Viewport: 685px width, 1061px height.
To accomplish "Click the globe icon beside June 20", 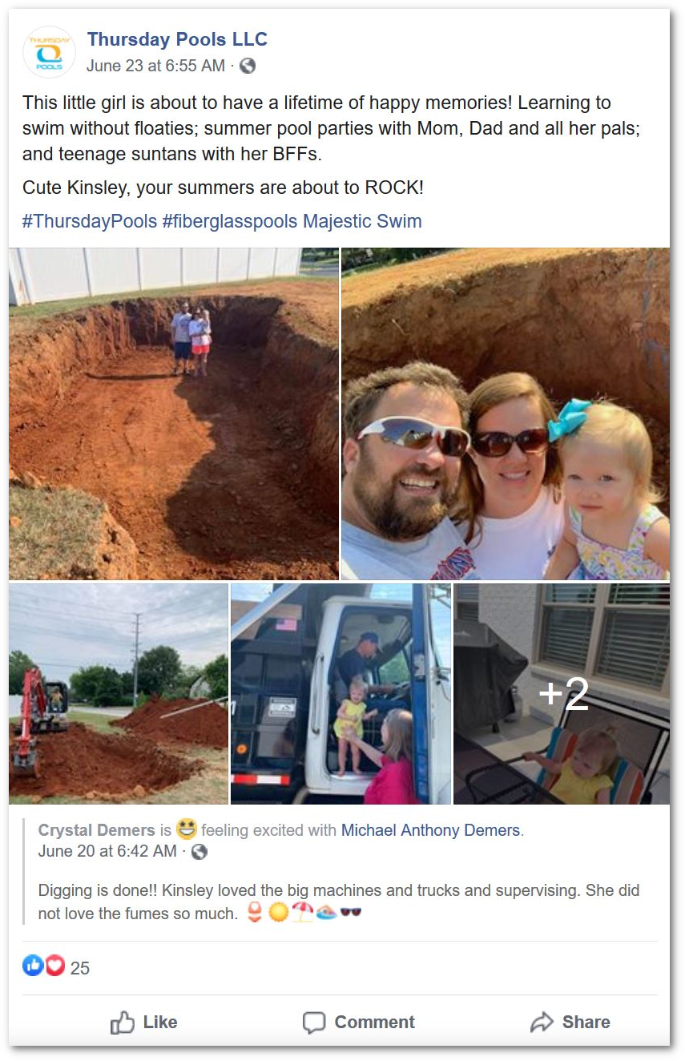I will coord(199,852).
